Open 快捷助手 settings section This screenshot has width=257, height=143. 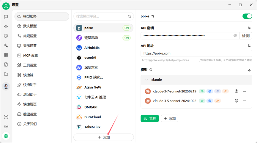[42, 85]
